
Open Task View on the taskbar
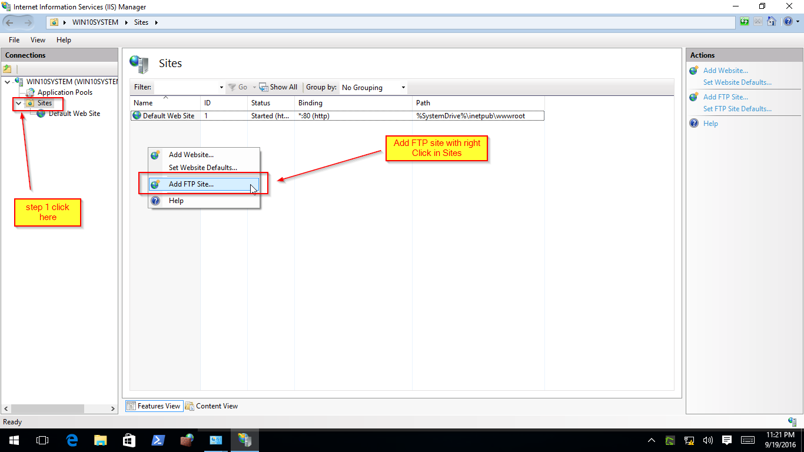pos(42,440)
